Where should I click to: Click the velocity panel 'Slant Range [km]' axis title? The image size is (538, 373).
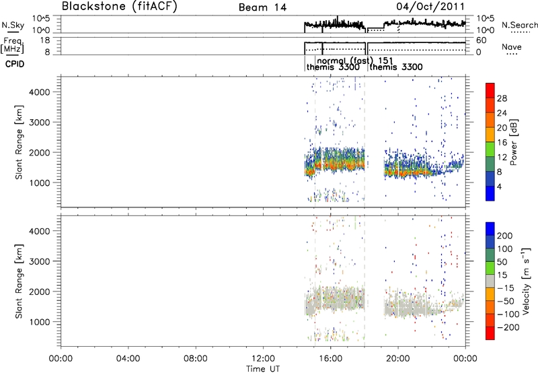[19, 281]
